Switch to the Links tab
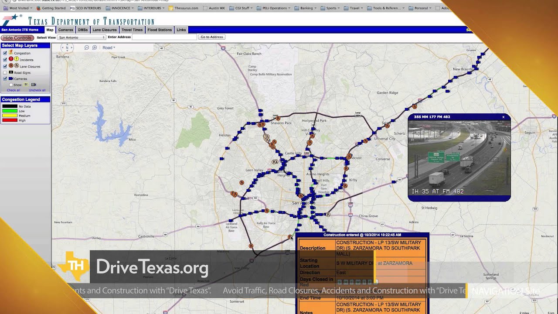 pos(181,30)
